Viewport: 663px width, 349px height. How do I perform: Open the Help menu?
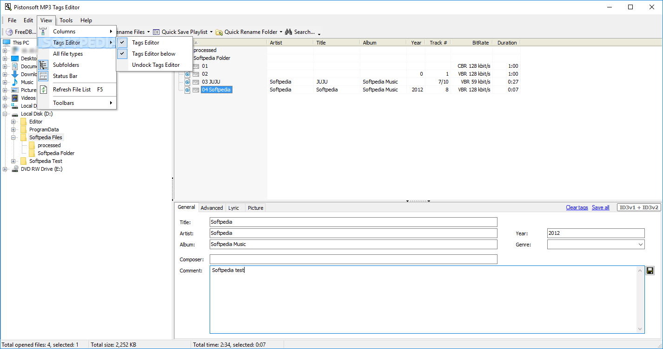point(86,20)
